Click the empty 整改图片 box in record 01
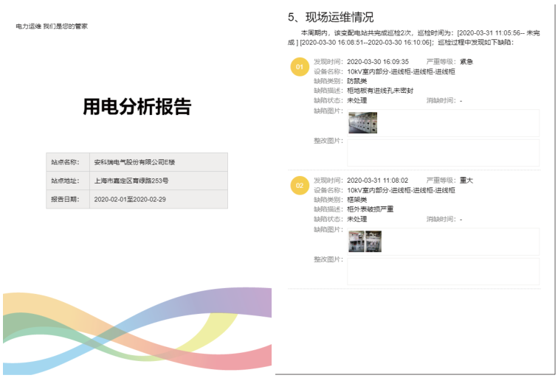The width and height of the screenshot is (558, 378). point(443,153)
